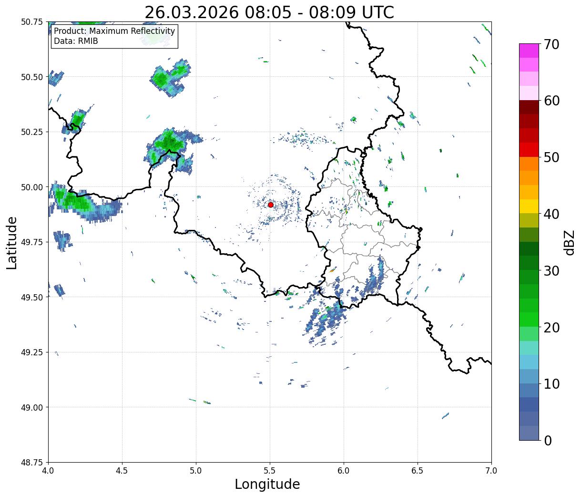581x496 pixels.
Task: Click the longitude tick label 5.5
Action: coord(270,471)
